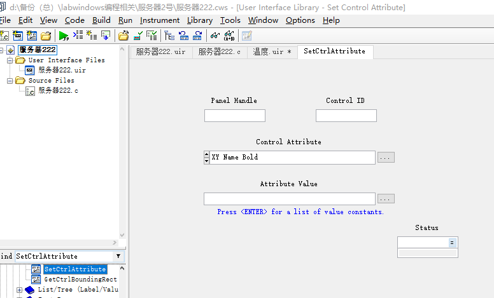Click the Source Files folder icon
This screenshot has width=494, height=298.
(20, 81)
